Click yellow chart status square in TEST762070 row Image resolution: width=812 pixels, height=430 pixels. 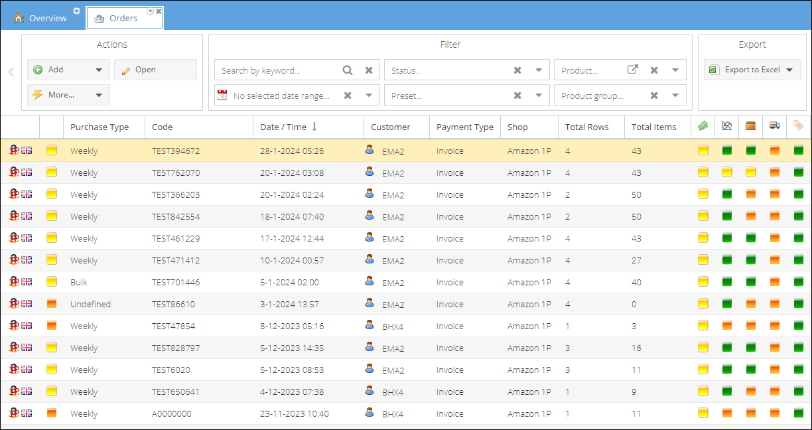tap(727, 173)
